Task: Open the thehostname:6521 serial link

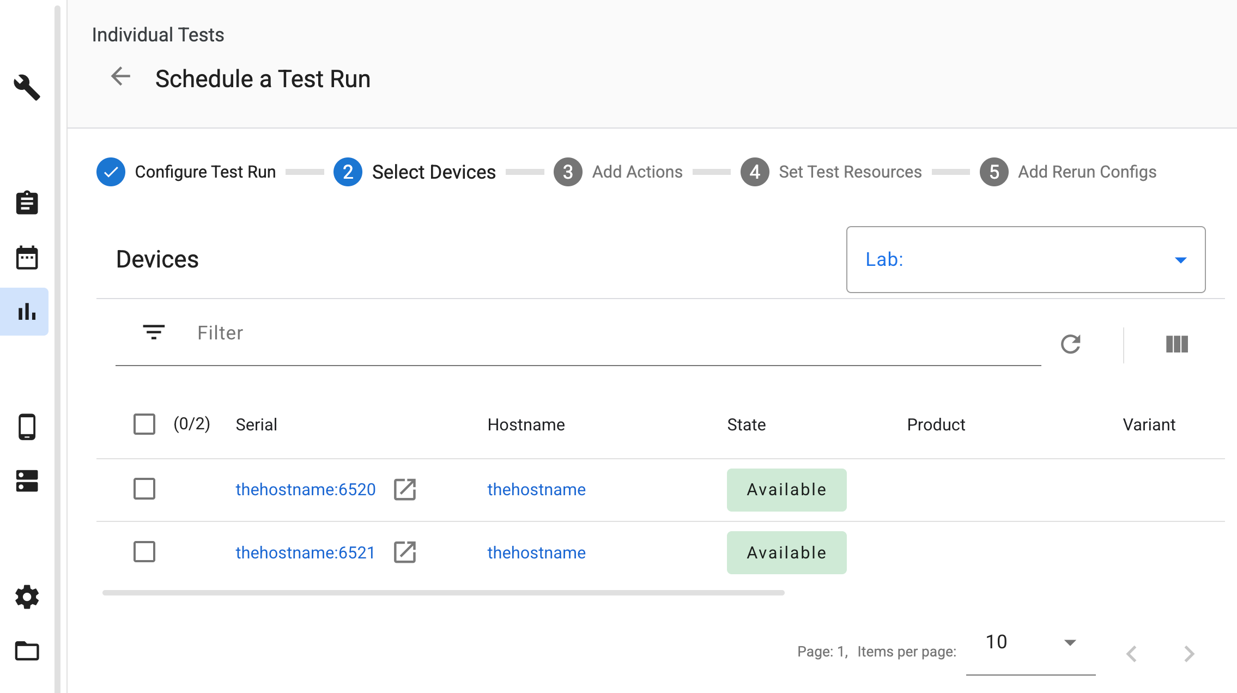Action: click(305, 552)
